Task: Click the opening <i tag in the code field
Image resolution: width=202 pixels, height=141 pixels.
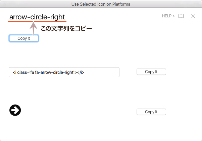Action: [14, 72]
